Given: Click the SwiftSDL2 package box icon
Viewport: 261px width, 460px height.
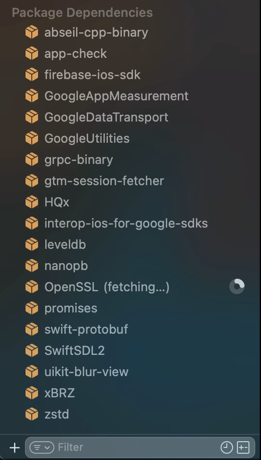Looking at the screenshot, I should tap(32, 350).
